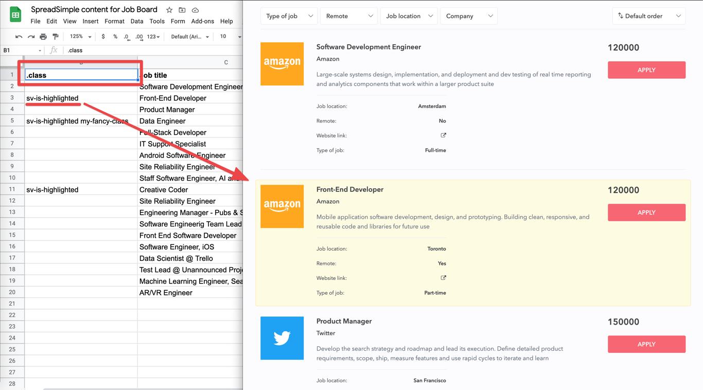Open the Data menu

coord(137,22)
